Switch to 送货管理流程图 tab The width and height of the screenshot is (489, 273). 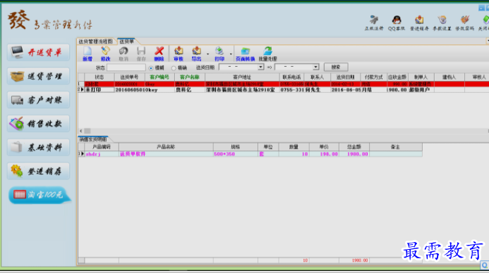95,42
